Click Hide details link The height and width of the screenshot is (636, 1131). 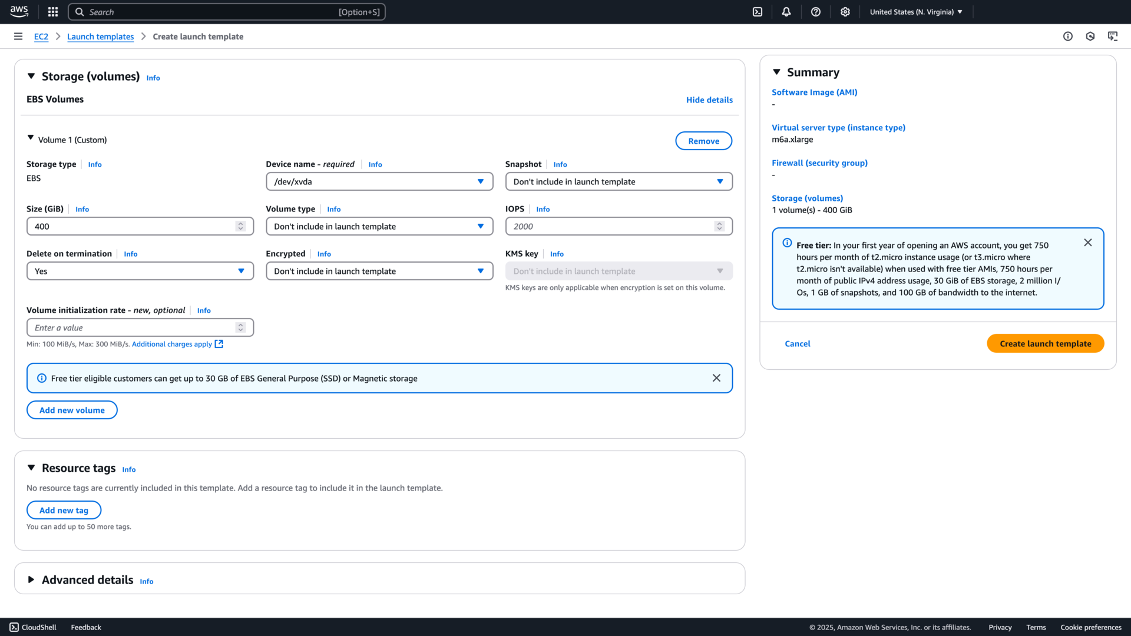(x=709, y=100)
